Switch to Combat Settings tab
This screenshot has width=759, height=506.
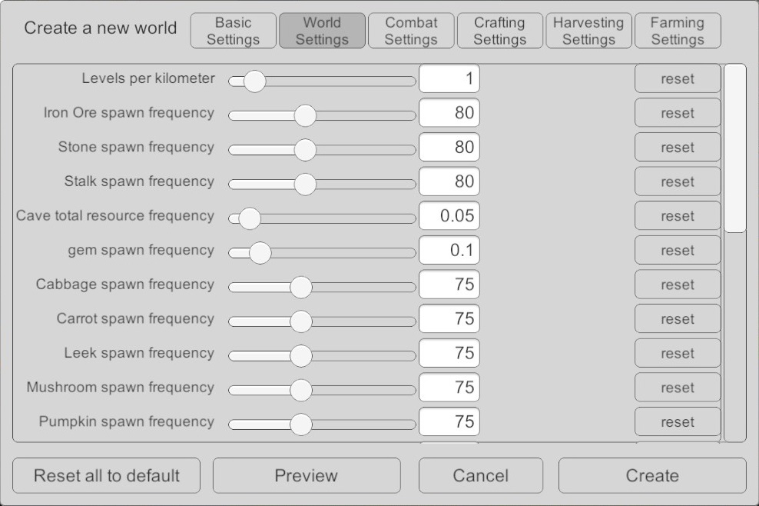(x=411, y=31)
